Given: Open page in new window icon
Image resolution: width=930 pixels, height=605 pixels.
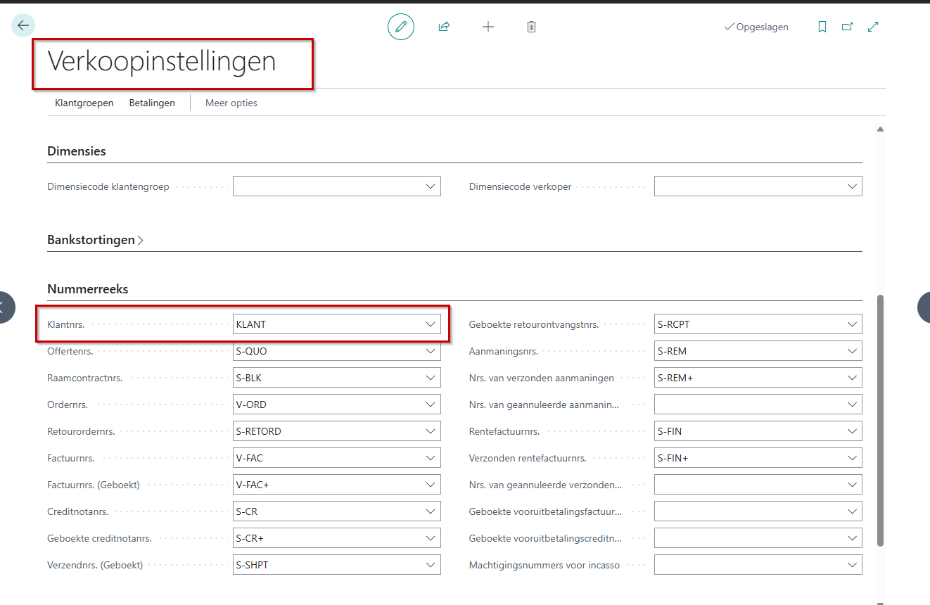Looking at the screenshot, I should tap(847, 27).
